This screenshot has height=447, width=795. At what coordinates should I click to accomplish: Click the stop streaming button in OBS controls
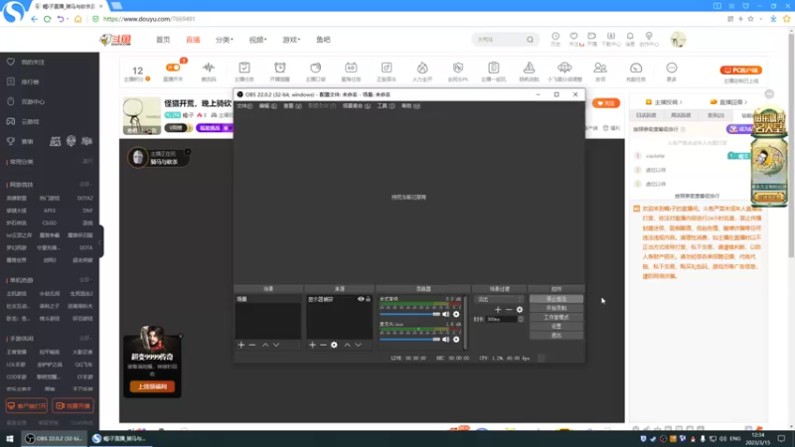(556, 299)
